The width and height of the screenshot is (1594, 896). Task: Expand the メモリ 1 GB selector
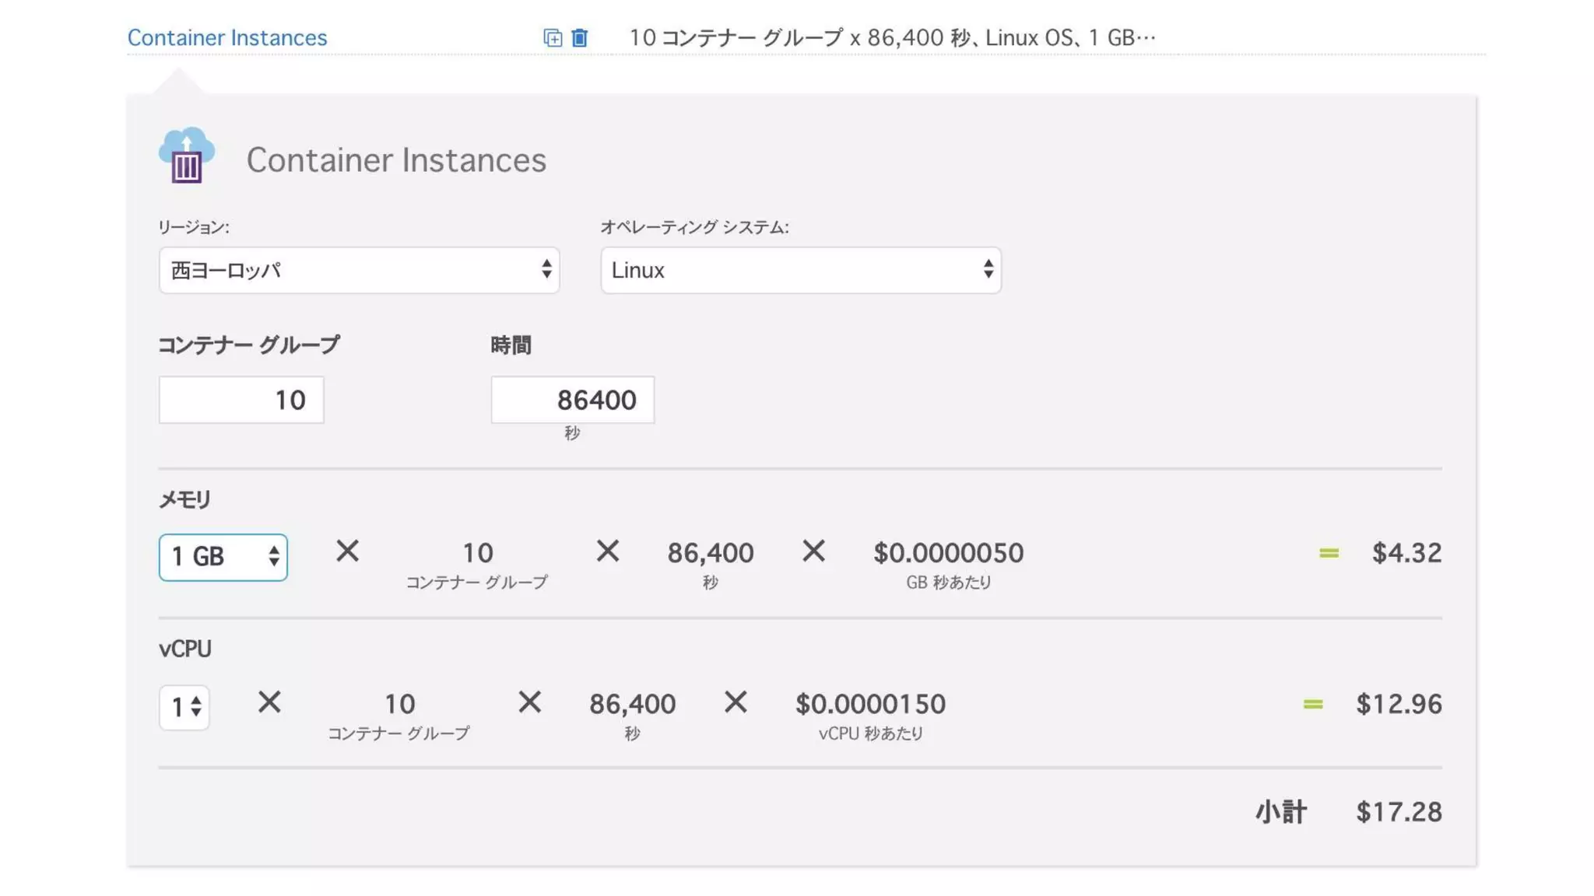click(223, 557)
